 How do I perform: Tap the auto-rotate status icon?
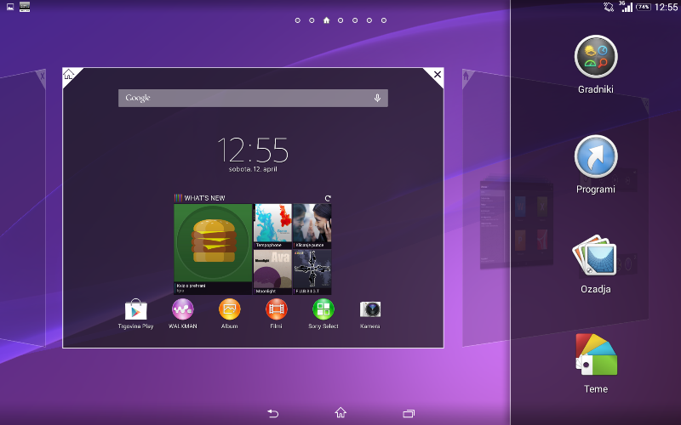tap(609, 7)
